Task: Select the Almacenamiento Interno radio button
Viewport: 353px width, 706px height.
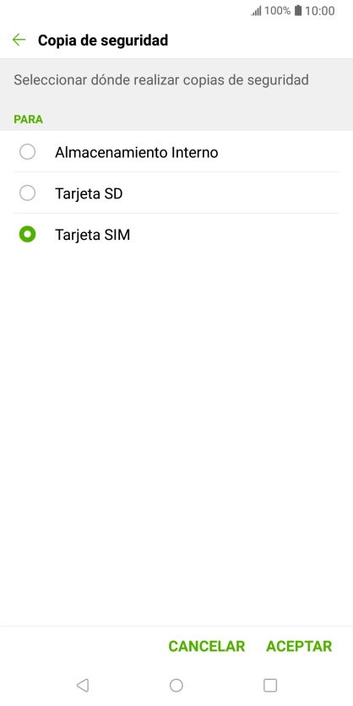Action: point(28,152)
